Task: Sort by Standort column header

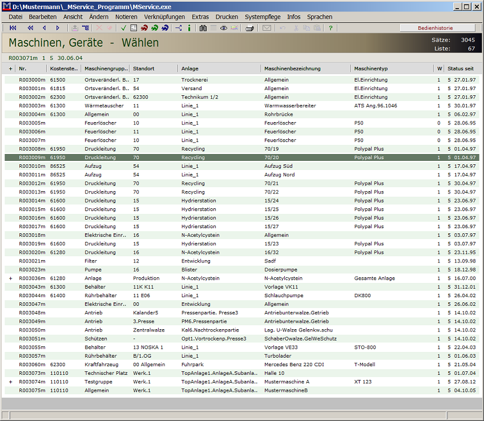Action: 144,68
